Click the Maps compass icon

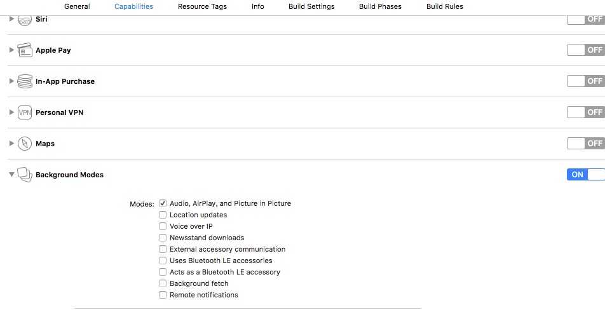(x=25, y=144)
